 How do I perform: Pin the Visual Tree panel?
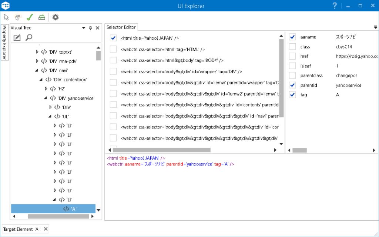tap(90, 28)
